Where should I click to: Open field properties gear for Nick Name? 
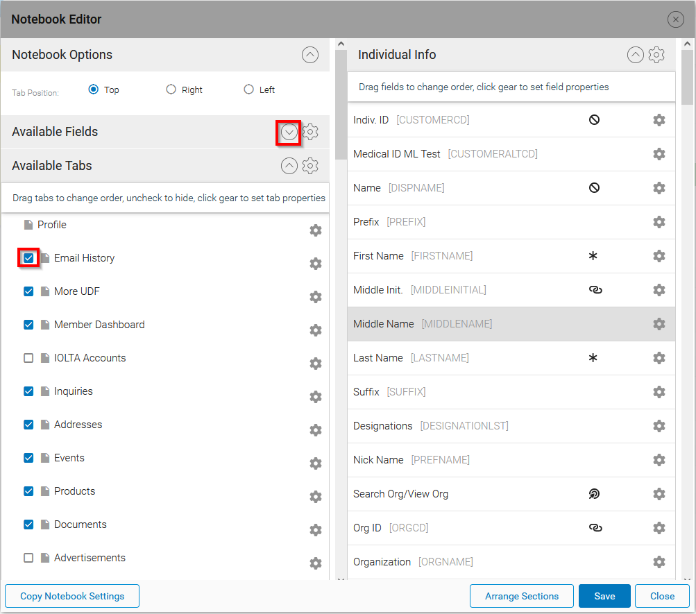coord(659,459)
